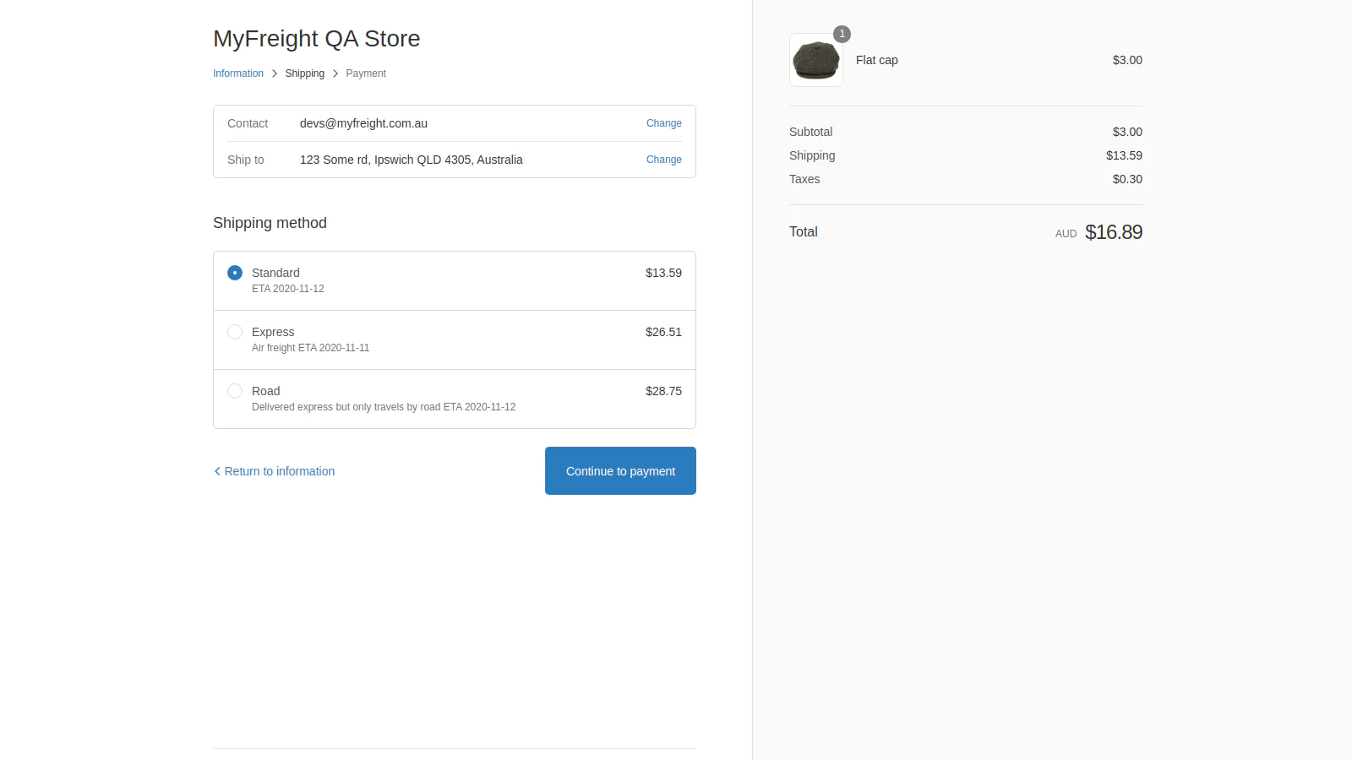Open the Information breadcrumb step
This screenshot has height=760, width=1352.
click(x=238, y=73)
